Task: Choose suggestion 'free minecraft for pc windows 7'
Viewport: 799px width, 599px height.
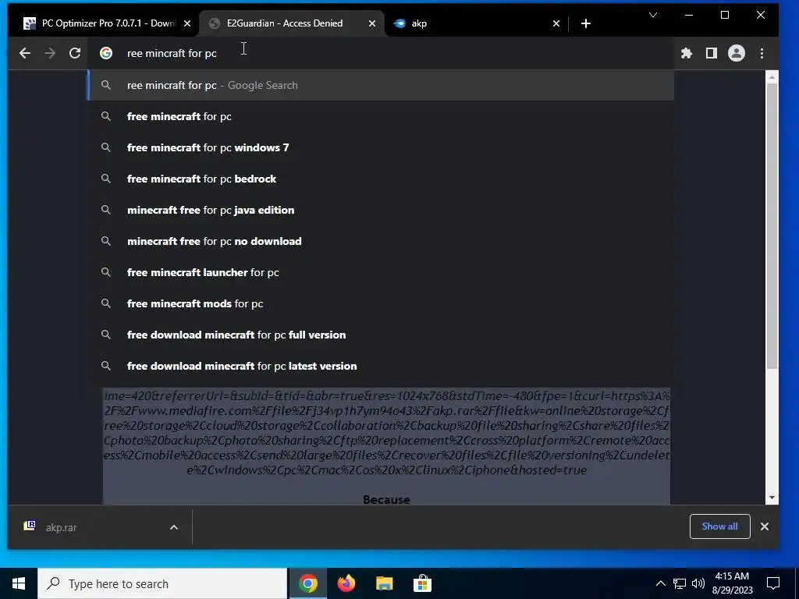Action: click(x=381, y=147)
